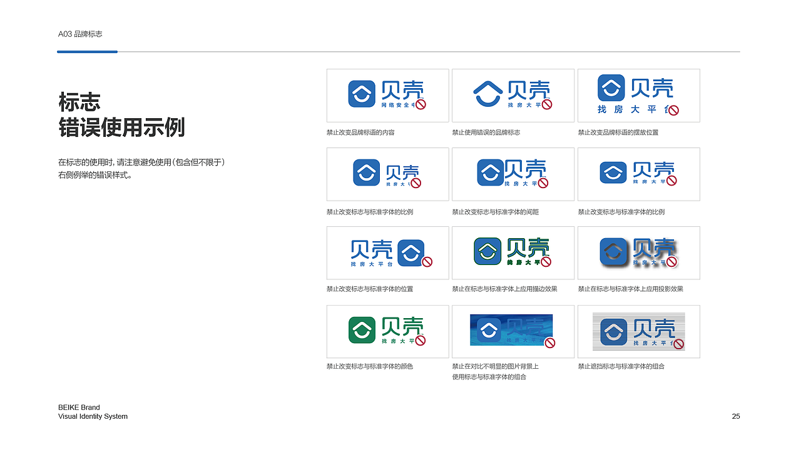This screenshot has height=450, width=801.
Task: Click the Beike icon on the blue photo background
Action: [x=489, y=330]
